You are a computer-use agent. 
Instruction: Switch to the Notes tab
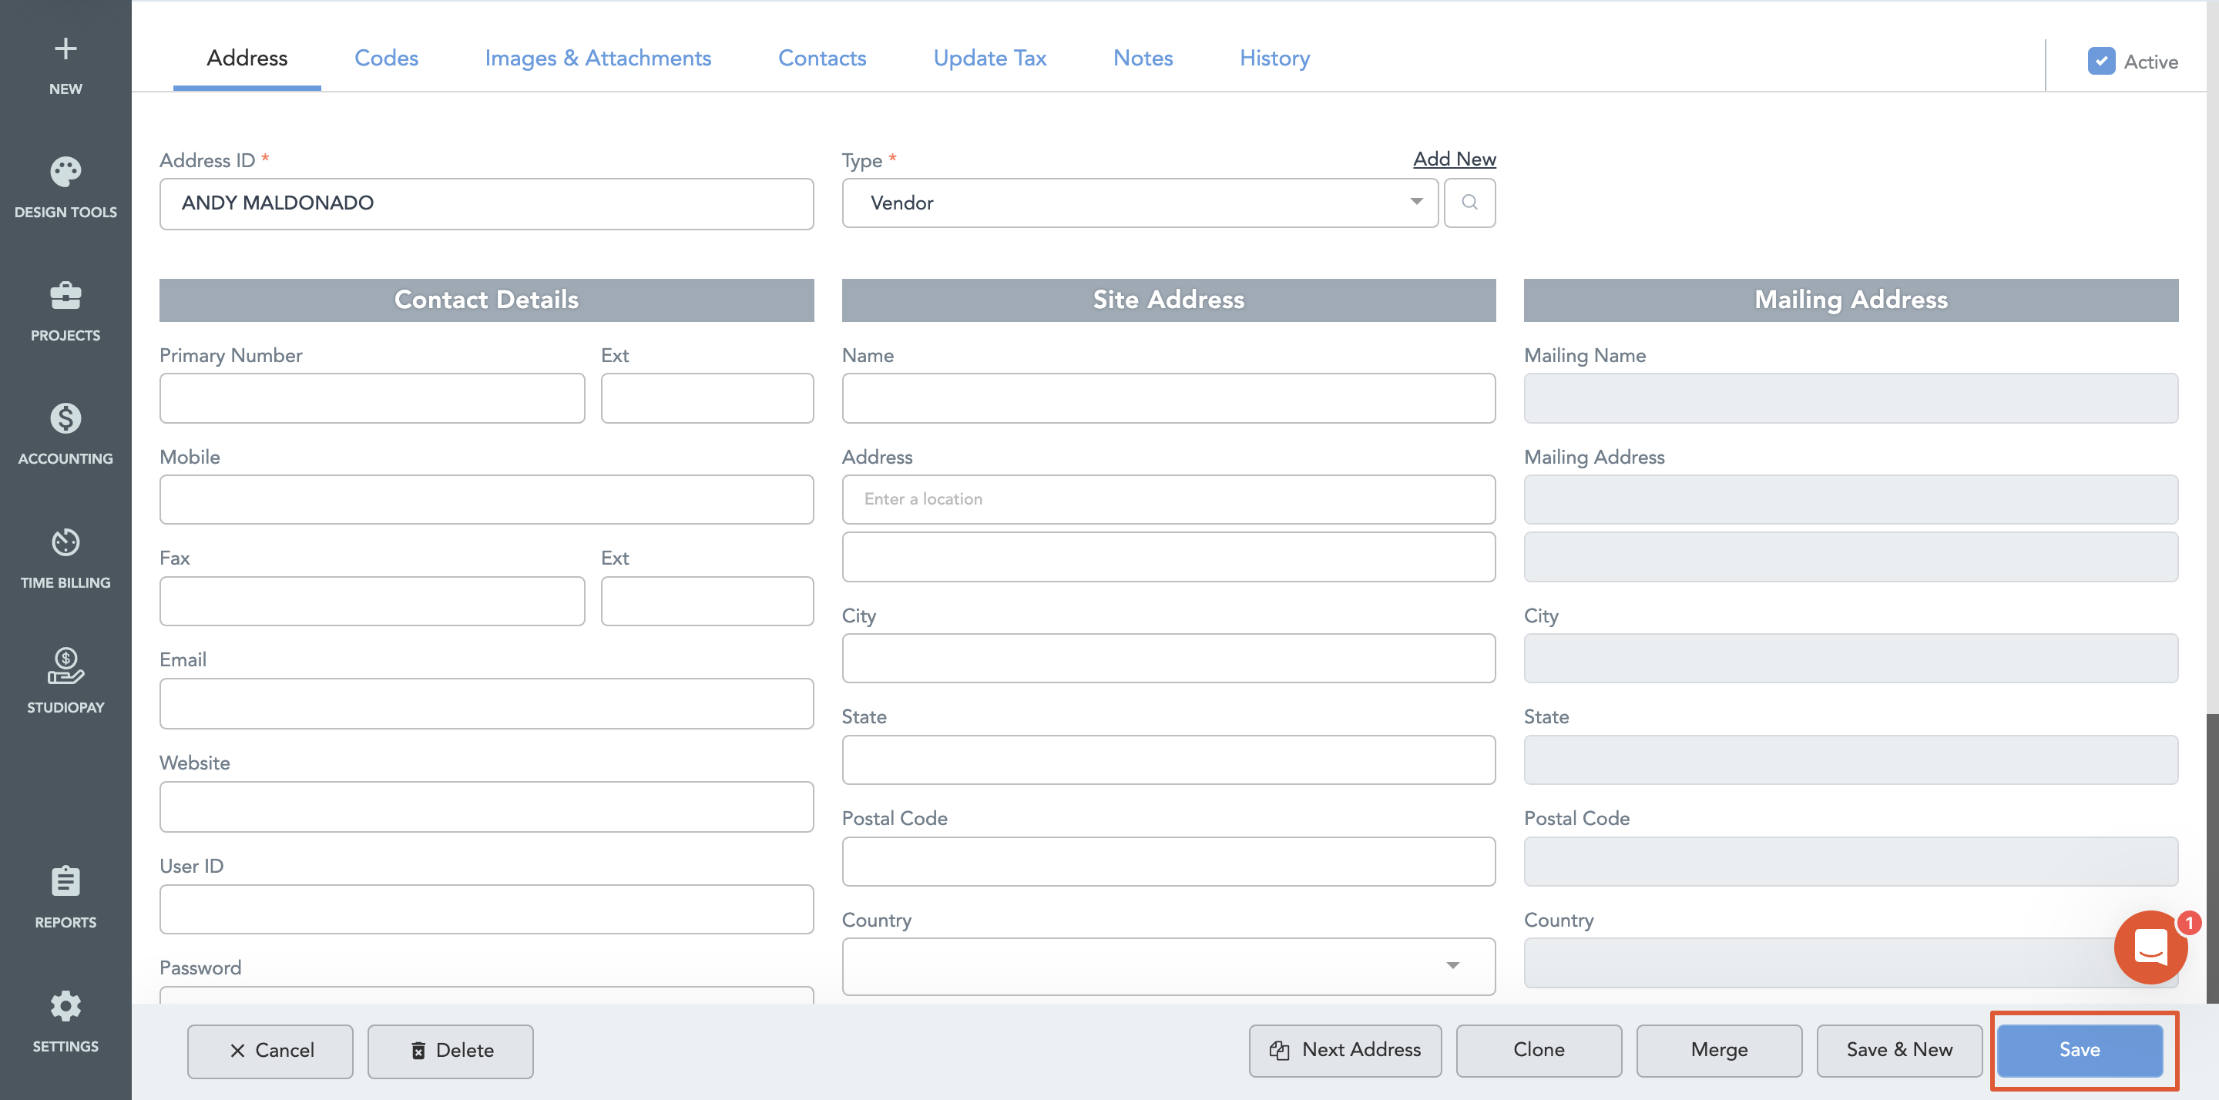[x=1142, y=58]
